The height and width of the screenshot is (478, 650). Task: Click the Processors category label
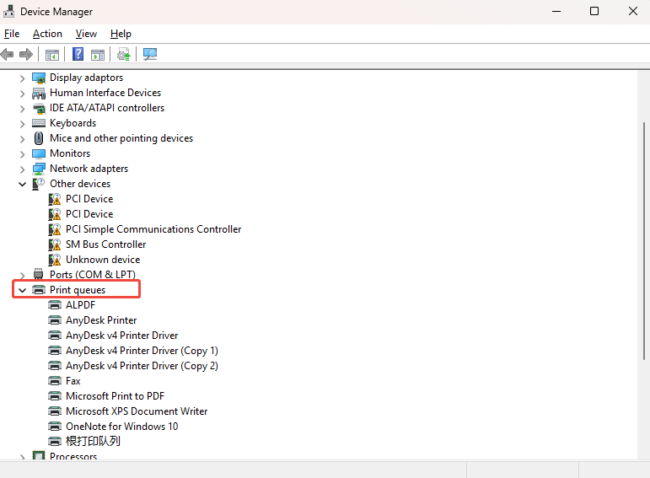click(x=73, y=455)
